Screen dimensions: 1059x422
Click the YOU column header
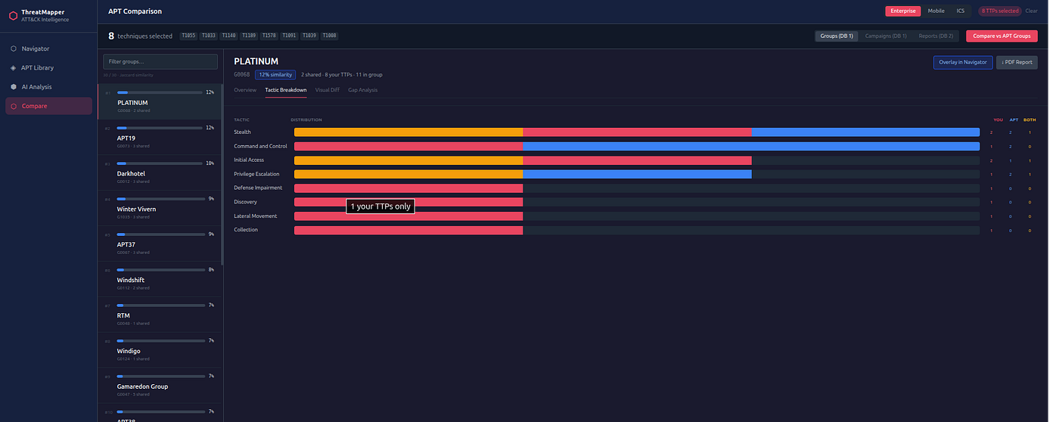[998, 119]
